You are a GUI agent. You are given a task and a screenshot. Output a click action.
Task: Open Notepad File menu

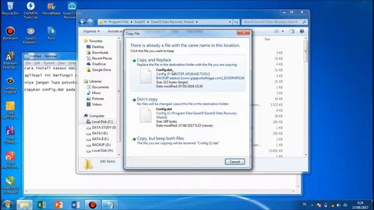28,63
